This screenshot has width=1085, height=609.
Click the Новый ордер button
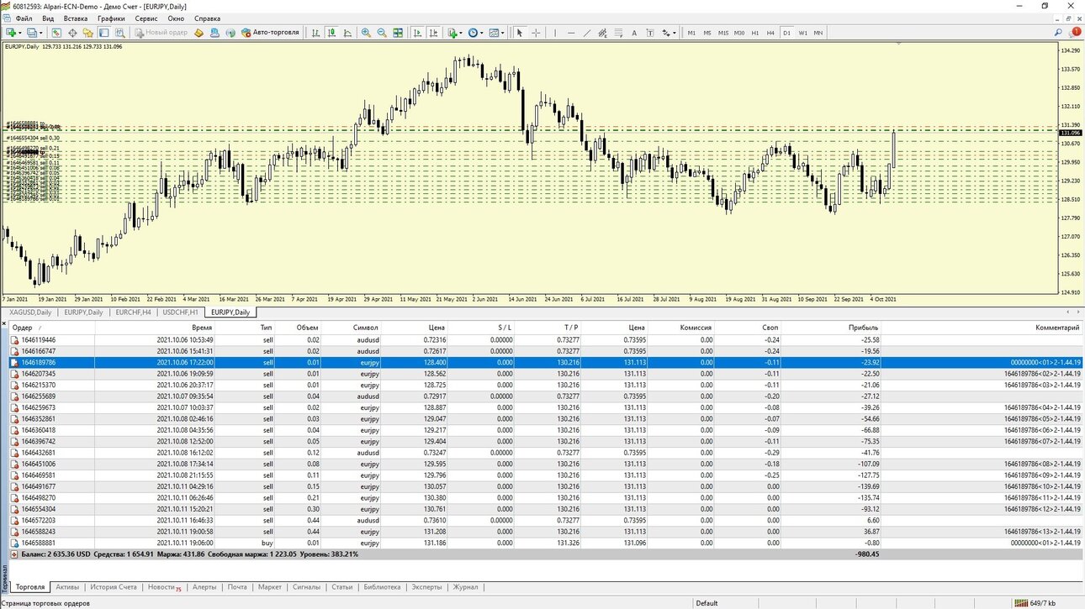click(x=161, y=33)
